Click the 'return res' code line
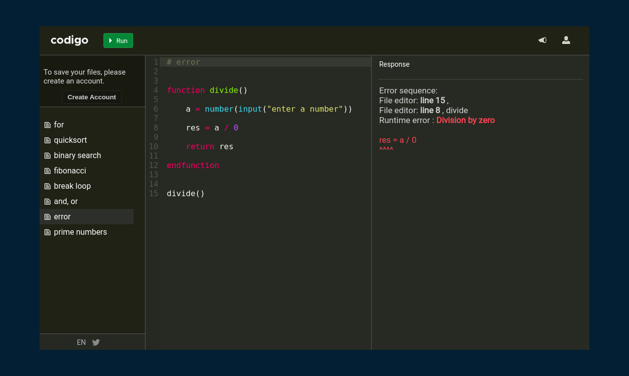This screenshot has width=629, height=376. [209, 146]
